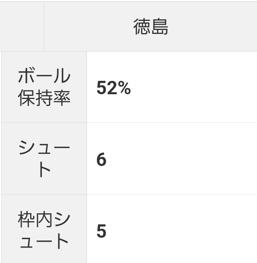Select the empty top-left header cell

(22, 27)
